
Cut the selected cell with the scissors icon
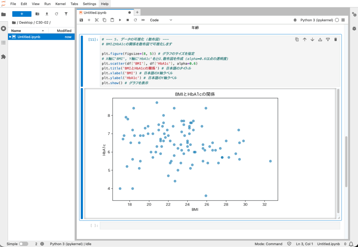(97, 20)
